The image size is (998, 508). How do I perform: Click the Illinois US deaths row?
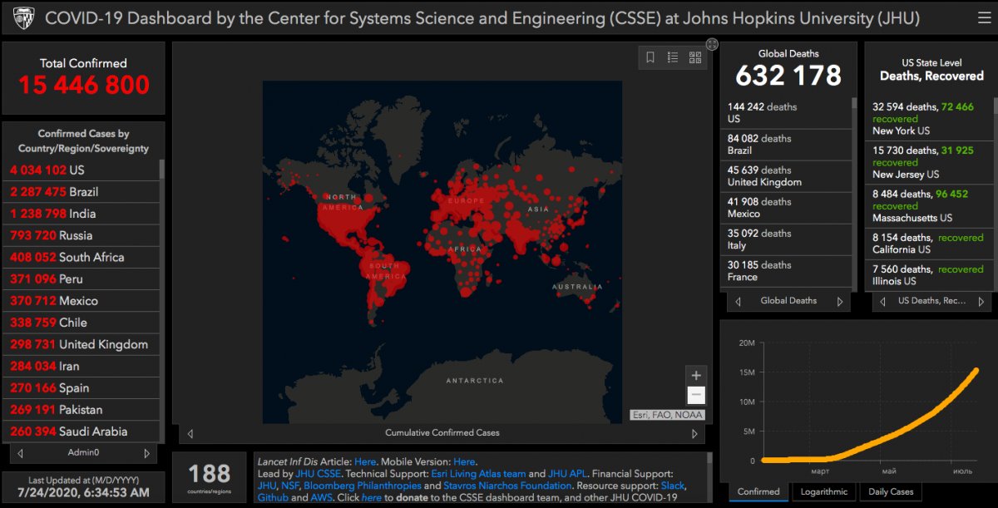(928, 275)
